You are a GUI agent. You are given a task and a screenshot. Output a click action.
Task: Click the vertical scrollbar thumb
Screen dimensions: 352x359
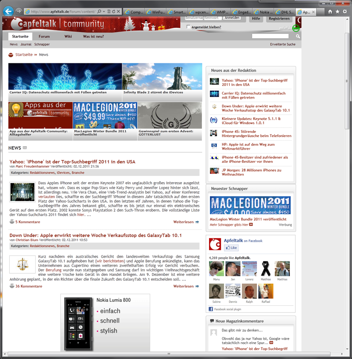point(347,81)
